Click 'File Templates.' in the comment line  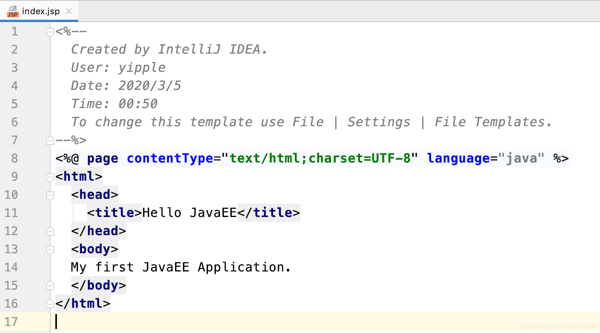click(x=493, y=122)
